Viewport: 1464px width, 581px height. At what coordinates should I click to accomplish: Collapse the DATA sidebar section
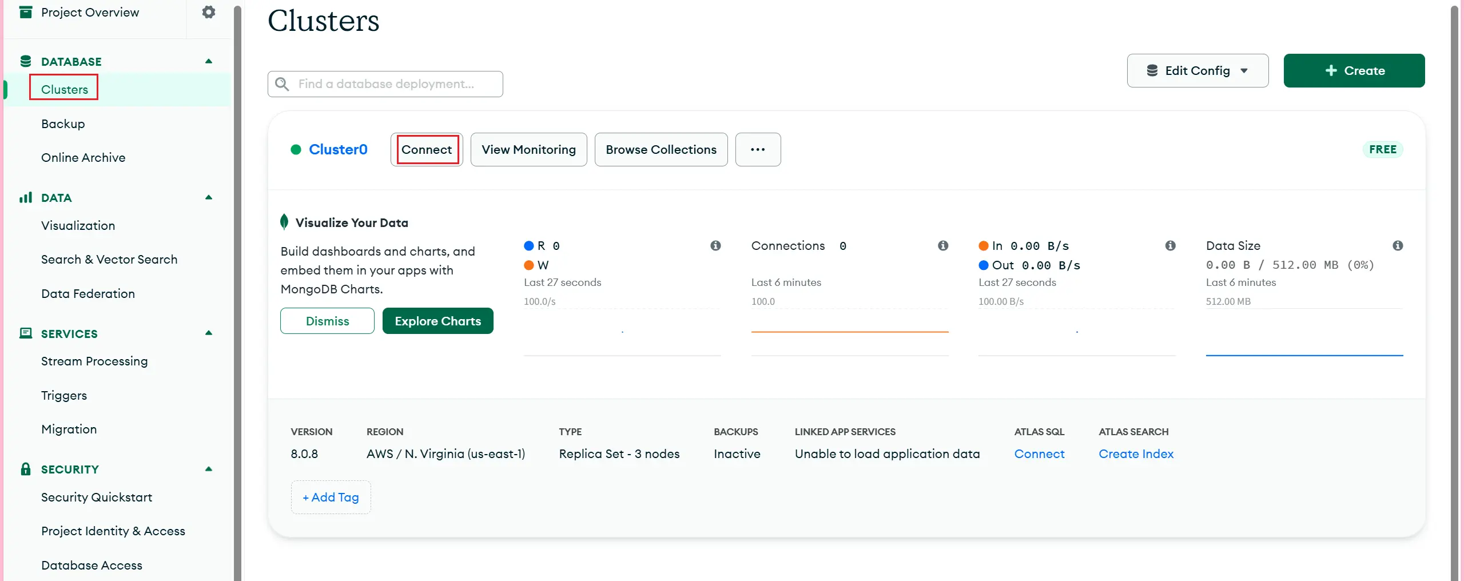point(209,197)
